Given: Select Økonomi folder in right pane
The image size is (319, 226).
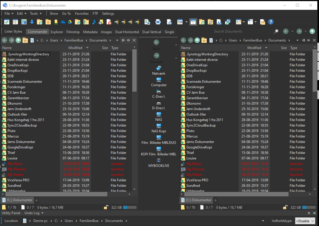Looking at the screenshot, I should [194, 103].
